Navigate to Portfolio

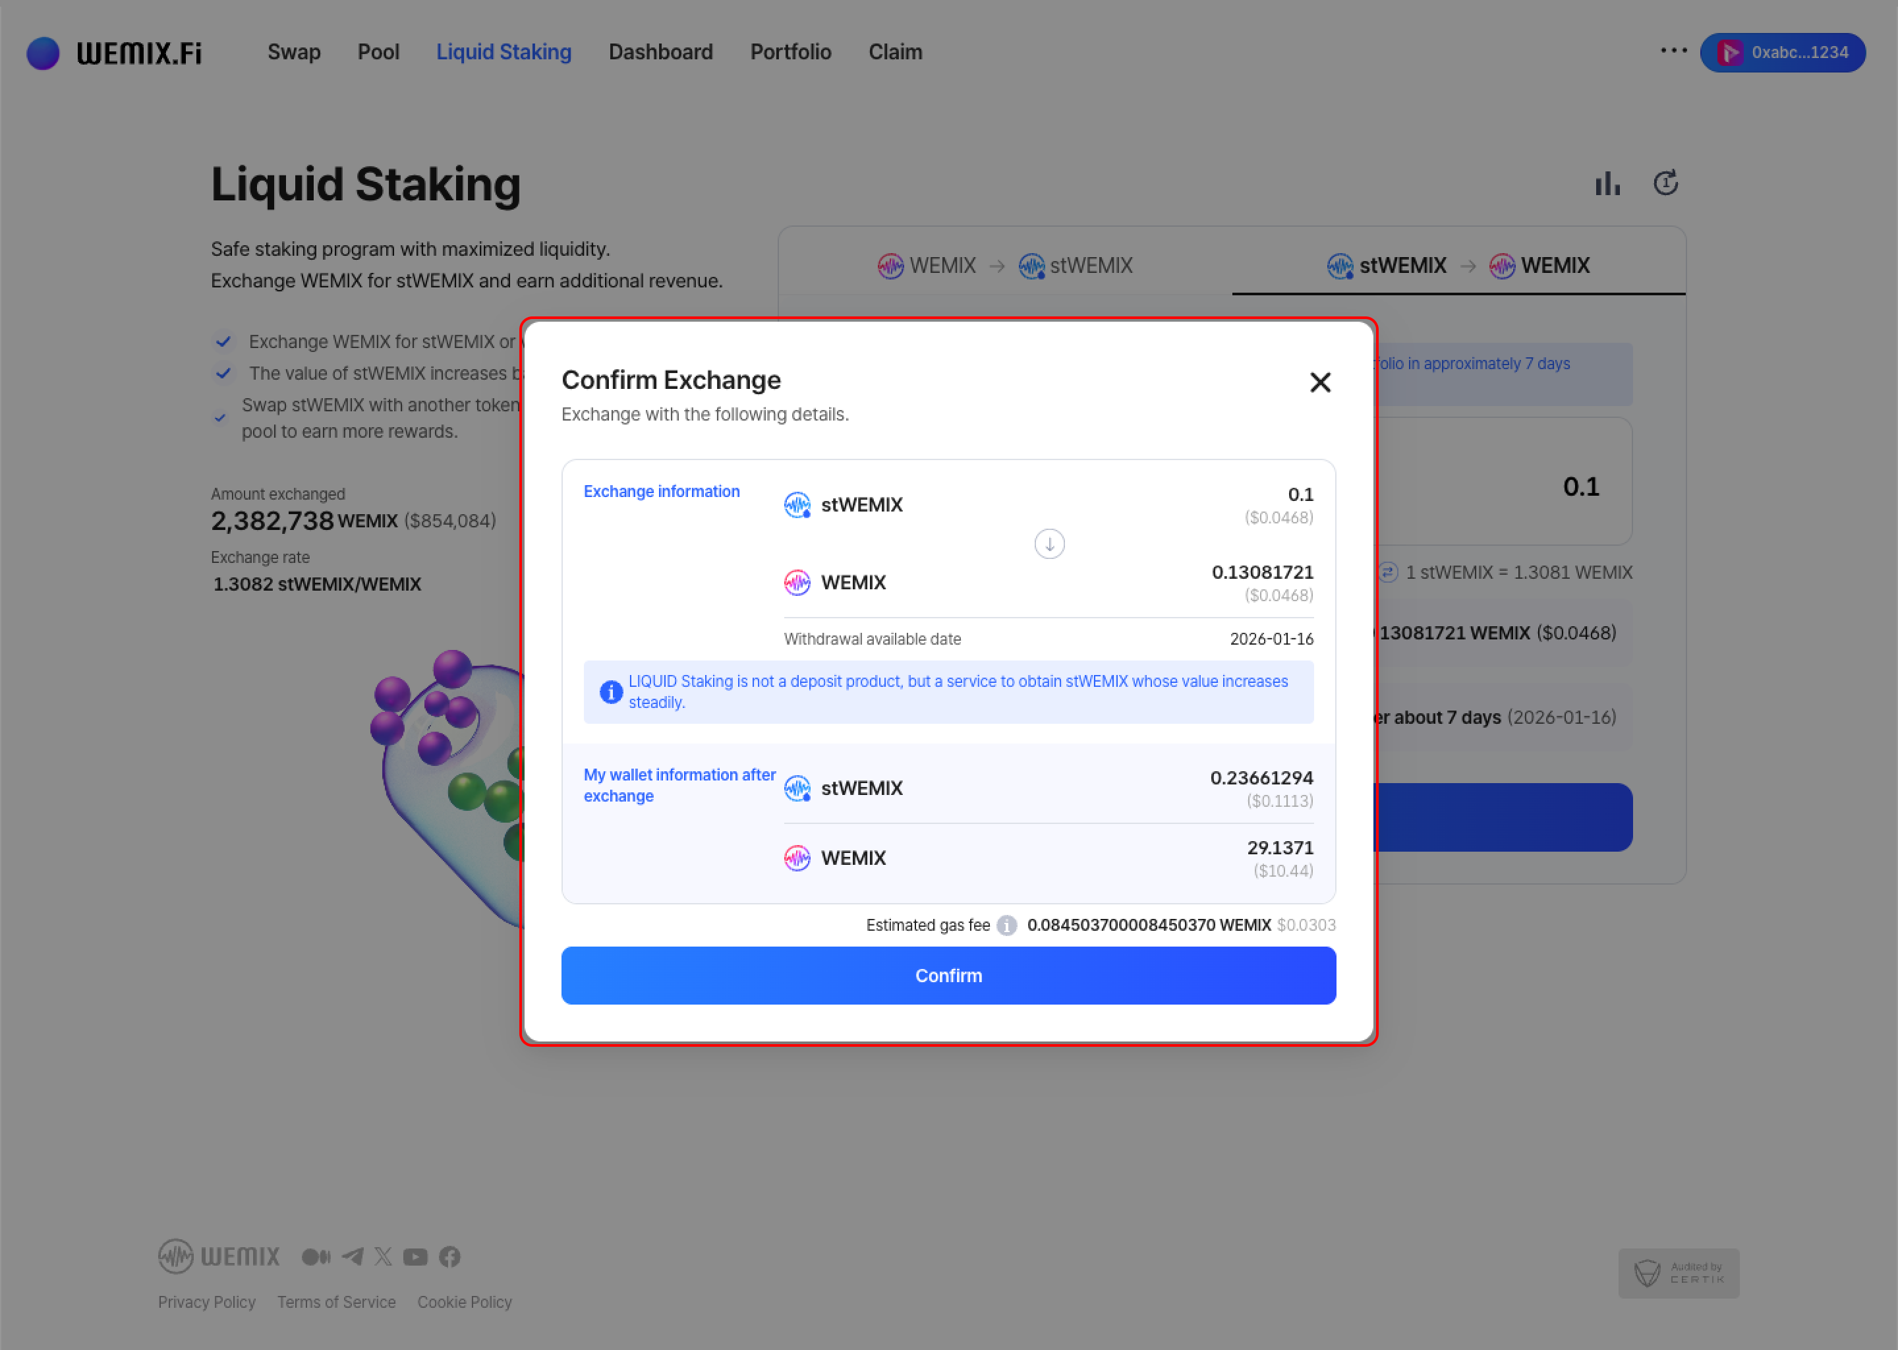pyautogui.click(x=790, y=52)
